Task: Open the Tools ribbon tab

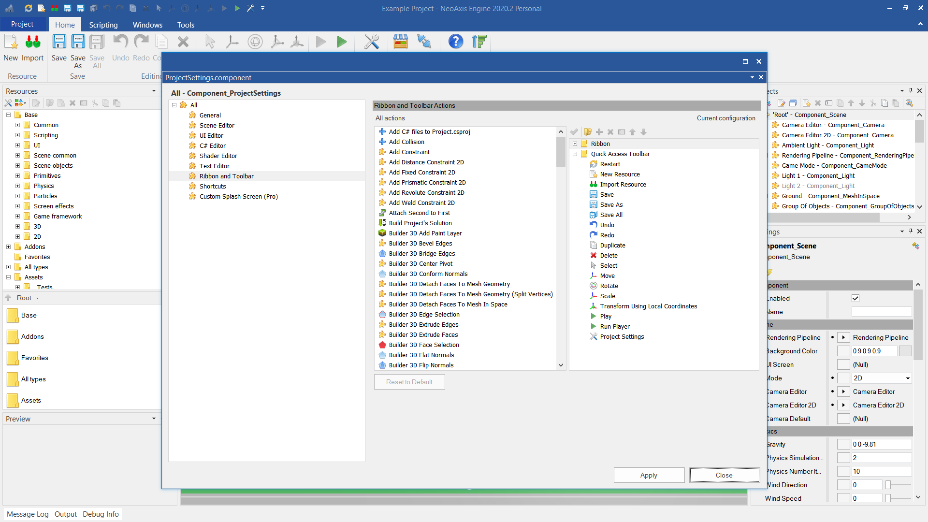Action: [x=185, y=25]
